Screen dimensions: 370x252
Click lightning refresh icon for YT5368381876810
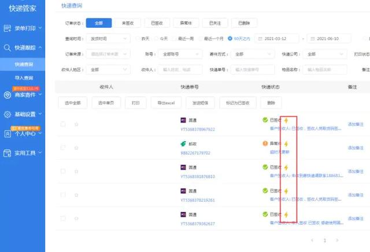(286, 168)
